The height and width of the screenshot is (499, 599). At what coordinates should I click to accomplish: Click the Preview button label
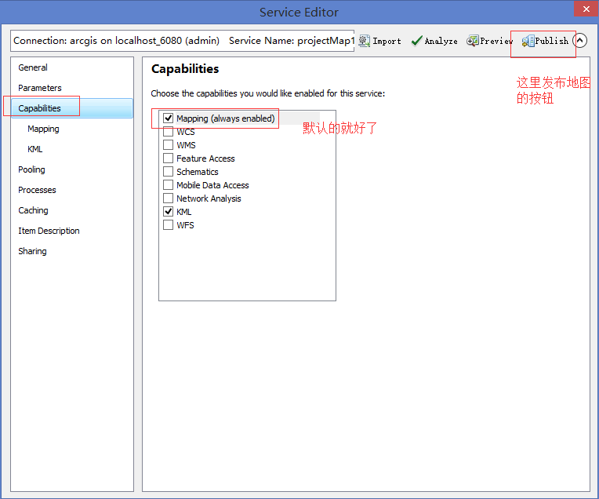point(496,41)
